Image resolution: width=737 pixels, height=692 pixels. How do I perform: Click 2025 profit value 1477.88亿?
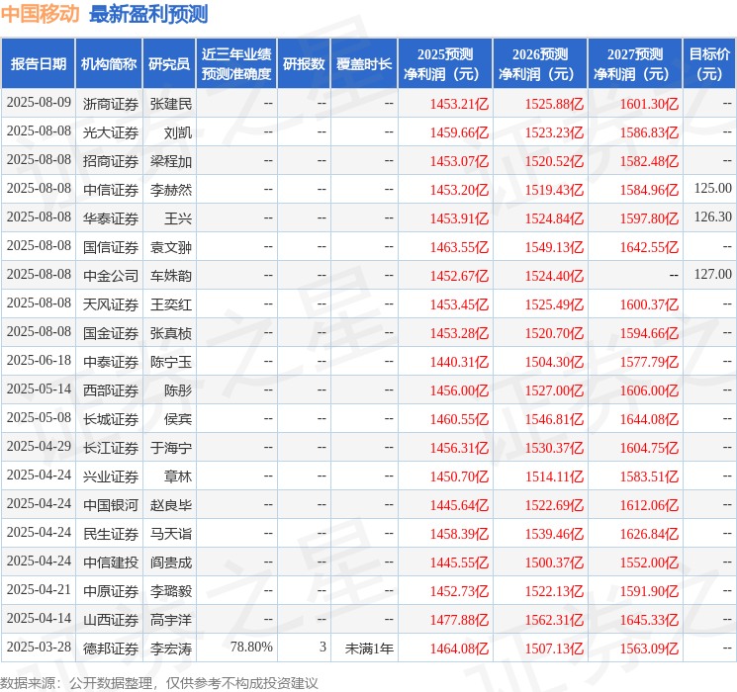point(459,620)
